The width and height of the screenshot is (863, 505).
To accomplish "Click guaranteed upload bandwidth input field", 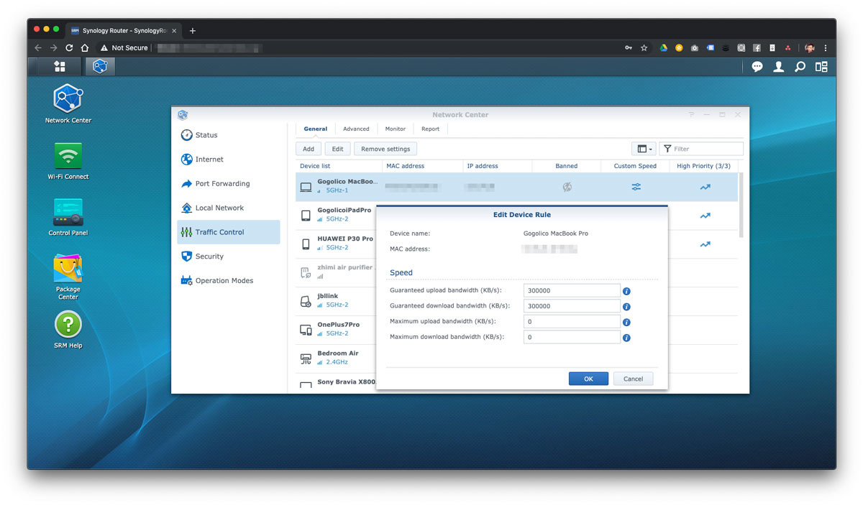I will (572, 291).
